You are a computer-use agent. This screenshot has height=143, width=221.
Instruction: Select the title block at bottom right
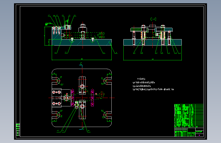(189, 132)
